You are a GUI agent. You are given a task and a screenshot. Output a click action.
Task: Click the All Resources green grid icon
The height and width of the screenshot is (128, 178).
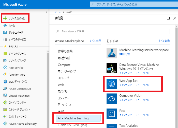[5, 53]
